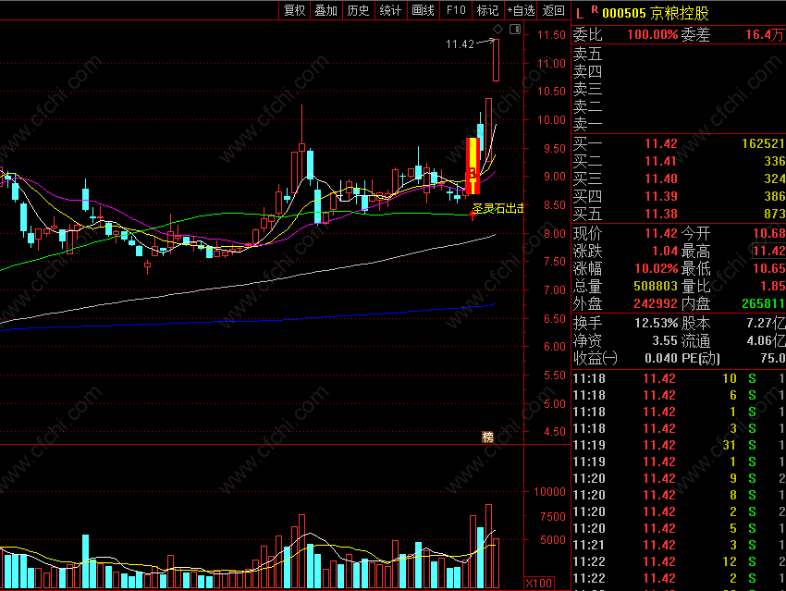Click the 11:22 trade row with volume 12

pyautogui.click(x=678, y=562)
